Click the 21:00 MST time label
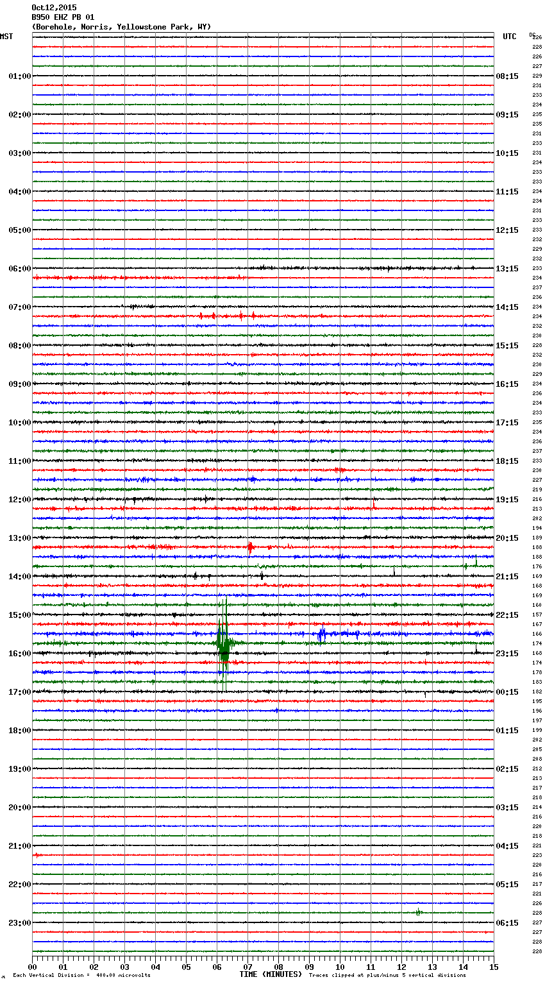This screenshot has height=984, width=545. (19, 846)
